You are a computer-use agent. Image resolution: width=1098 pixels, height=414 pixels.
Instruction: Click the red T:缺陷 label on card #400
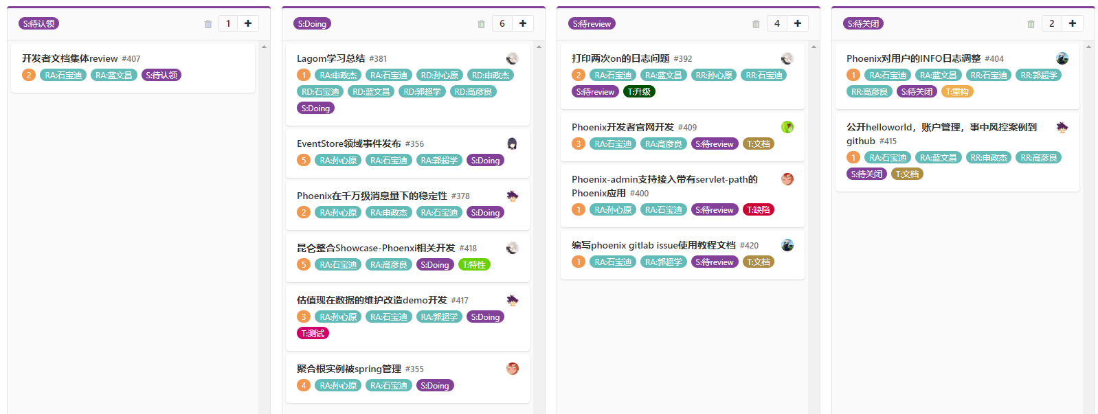(x=759, y=209)
